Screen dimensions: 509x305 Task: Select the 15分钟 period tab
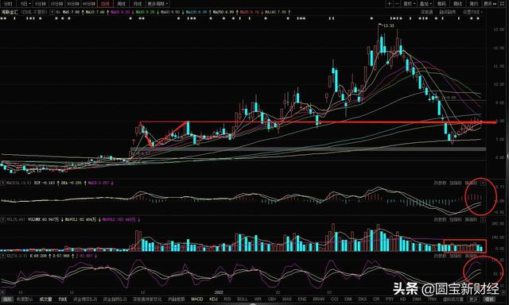[56, 4]
